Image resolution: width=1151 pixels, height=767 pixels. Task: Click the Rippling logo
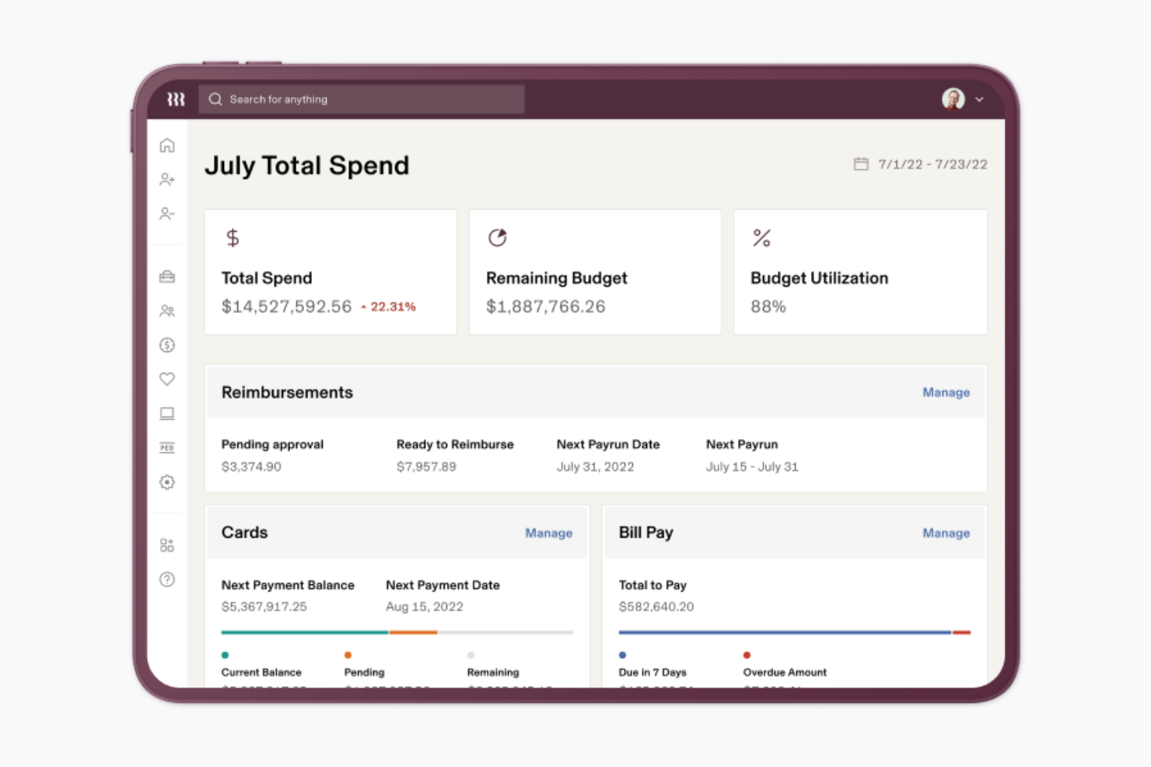coord(177,99)
